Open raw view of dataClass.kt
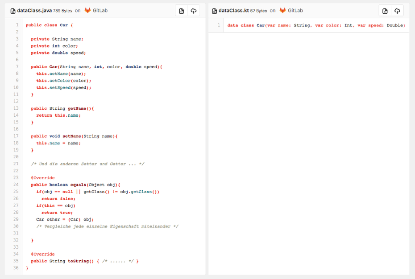The height and width of the screenshot is (279, 415). pyautogui.click(x=385, y=11)
